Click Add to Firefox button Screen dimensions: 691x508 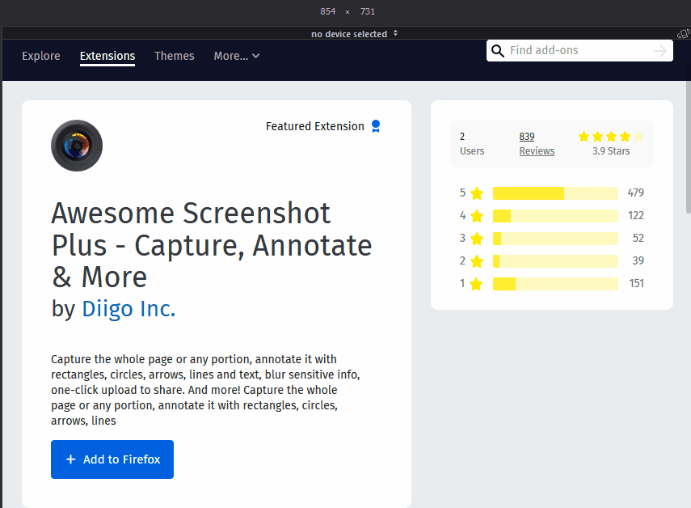[112, 459]
